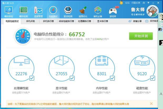Image resolution: width=163 pixels, height=109 pixels.
Task: Click the graphics card cube icon in circle
Action: [x=62, y=60]
